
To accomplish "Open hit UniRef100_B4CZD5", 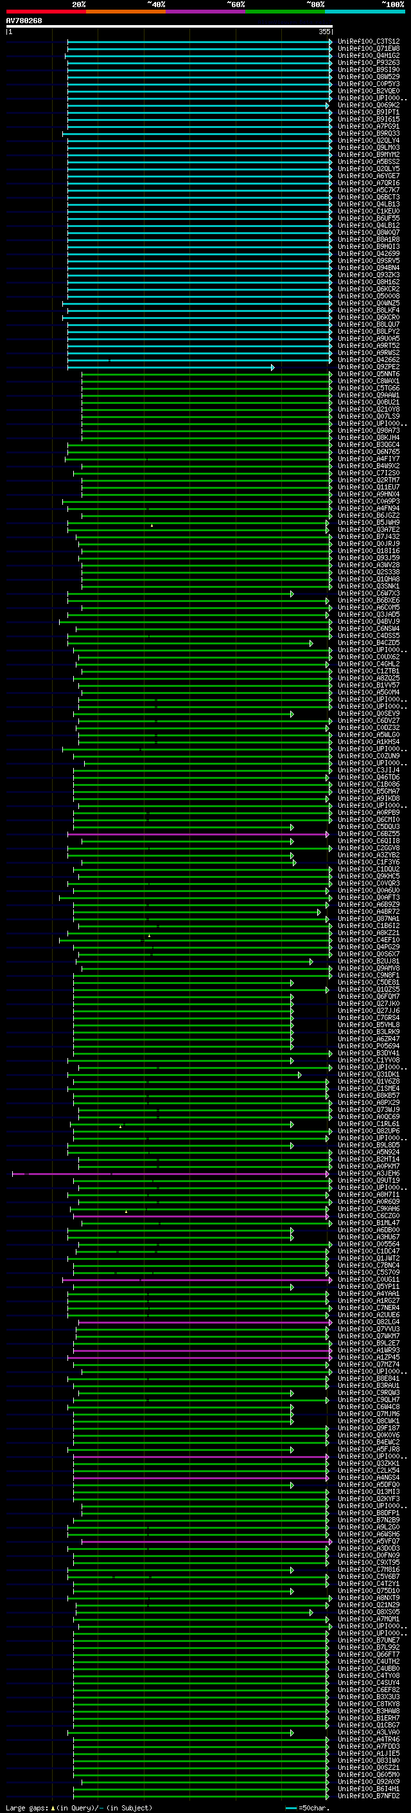I will click(x=369, y=642).
